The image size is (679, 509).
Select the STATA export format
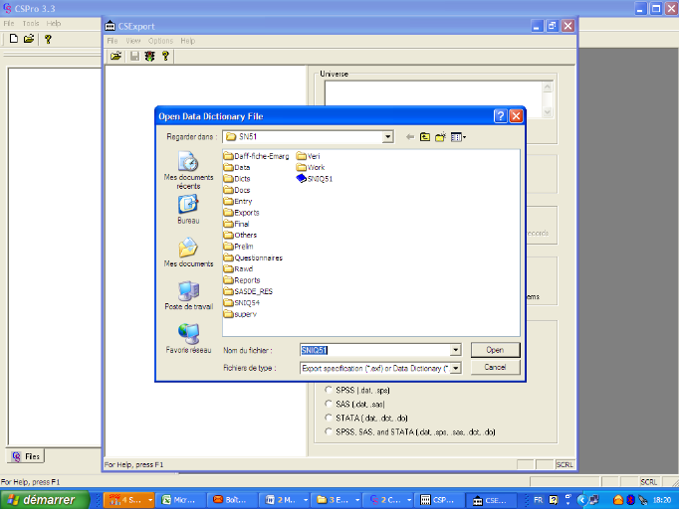tap(330, 419)
